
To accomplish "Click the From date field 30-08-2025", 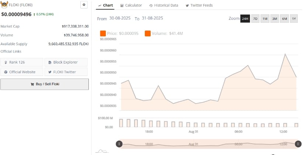I will pos(120,18).
